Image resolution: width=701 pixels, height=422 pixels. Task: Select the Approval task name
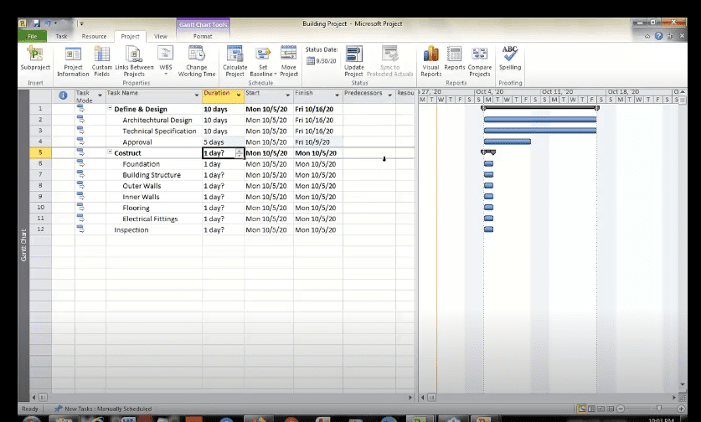point(137,142)
